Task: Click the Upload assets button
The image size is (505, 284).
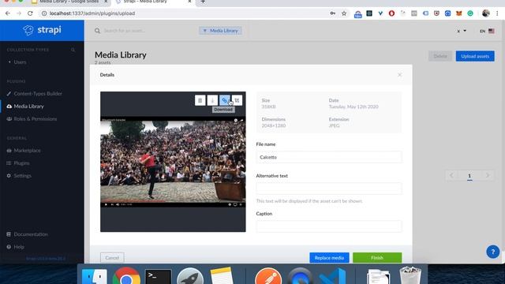Action: (x=475, y=56)
